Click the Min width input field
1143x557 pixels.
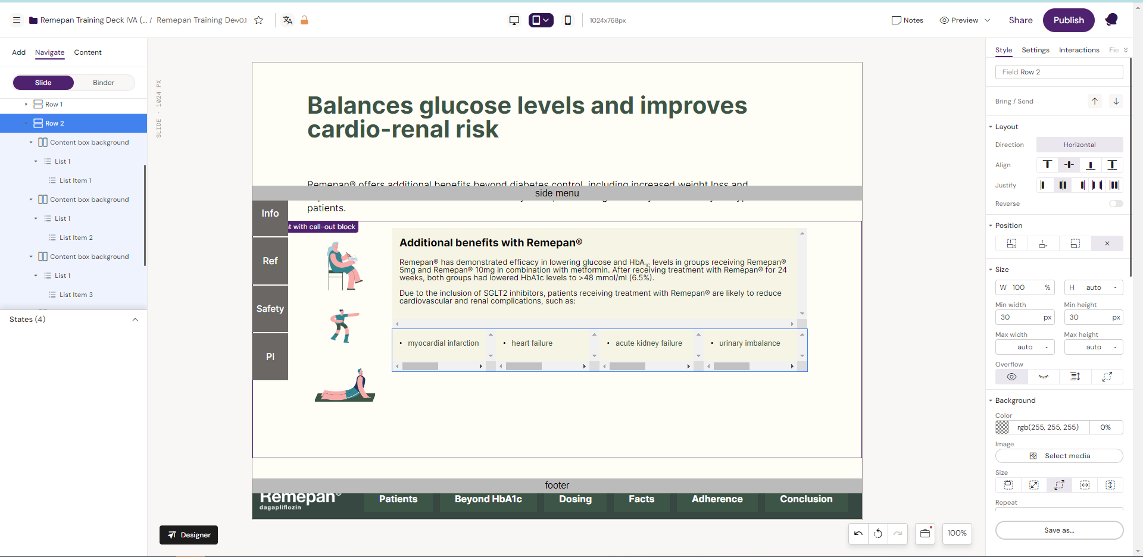[1019, 317]
